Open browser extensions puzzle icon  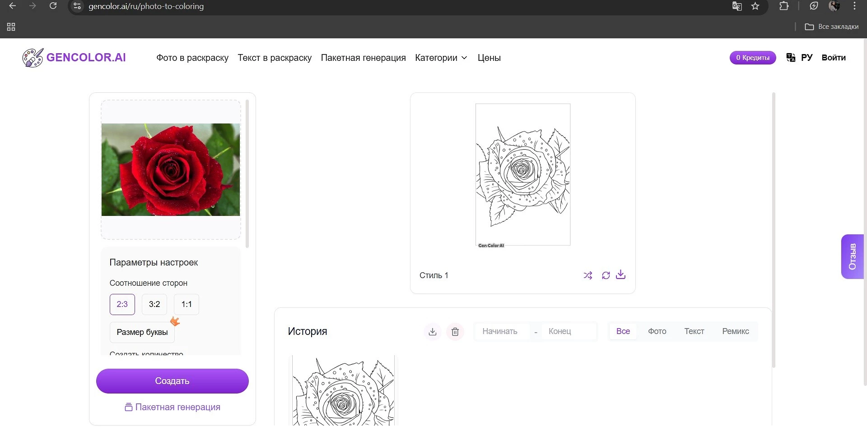point(784,6)
